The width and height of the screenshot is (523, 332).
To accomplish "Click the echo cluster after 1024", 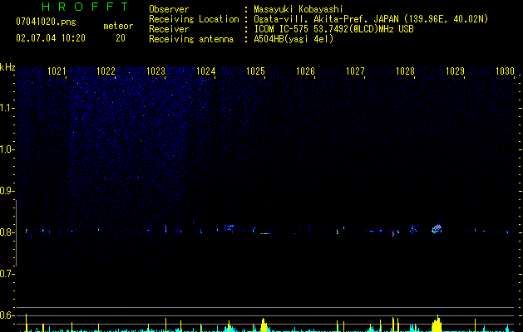I will pos(229,227).
